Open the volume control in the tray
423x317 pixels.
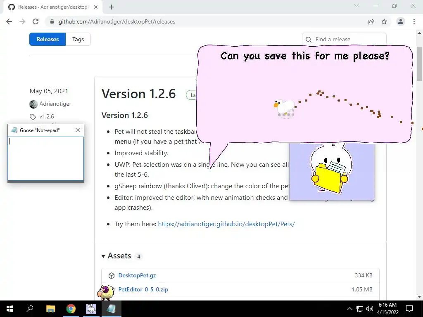[370, 309]
